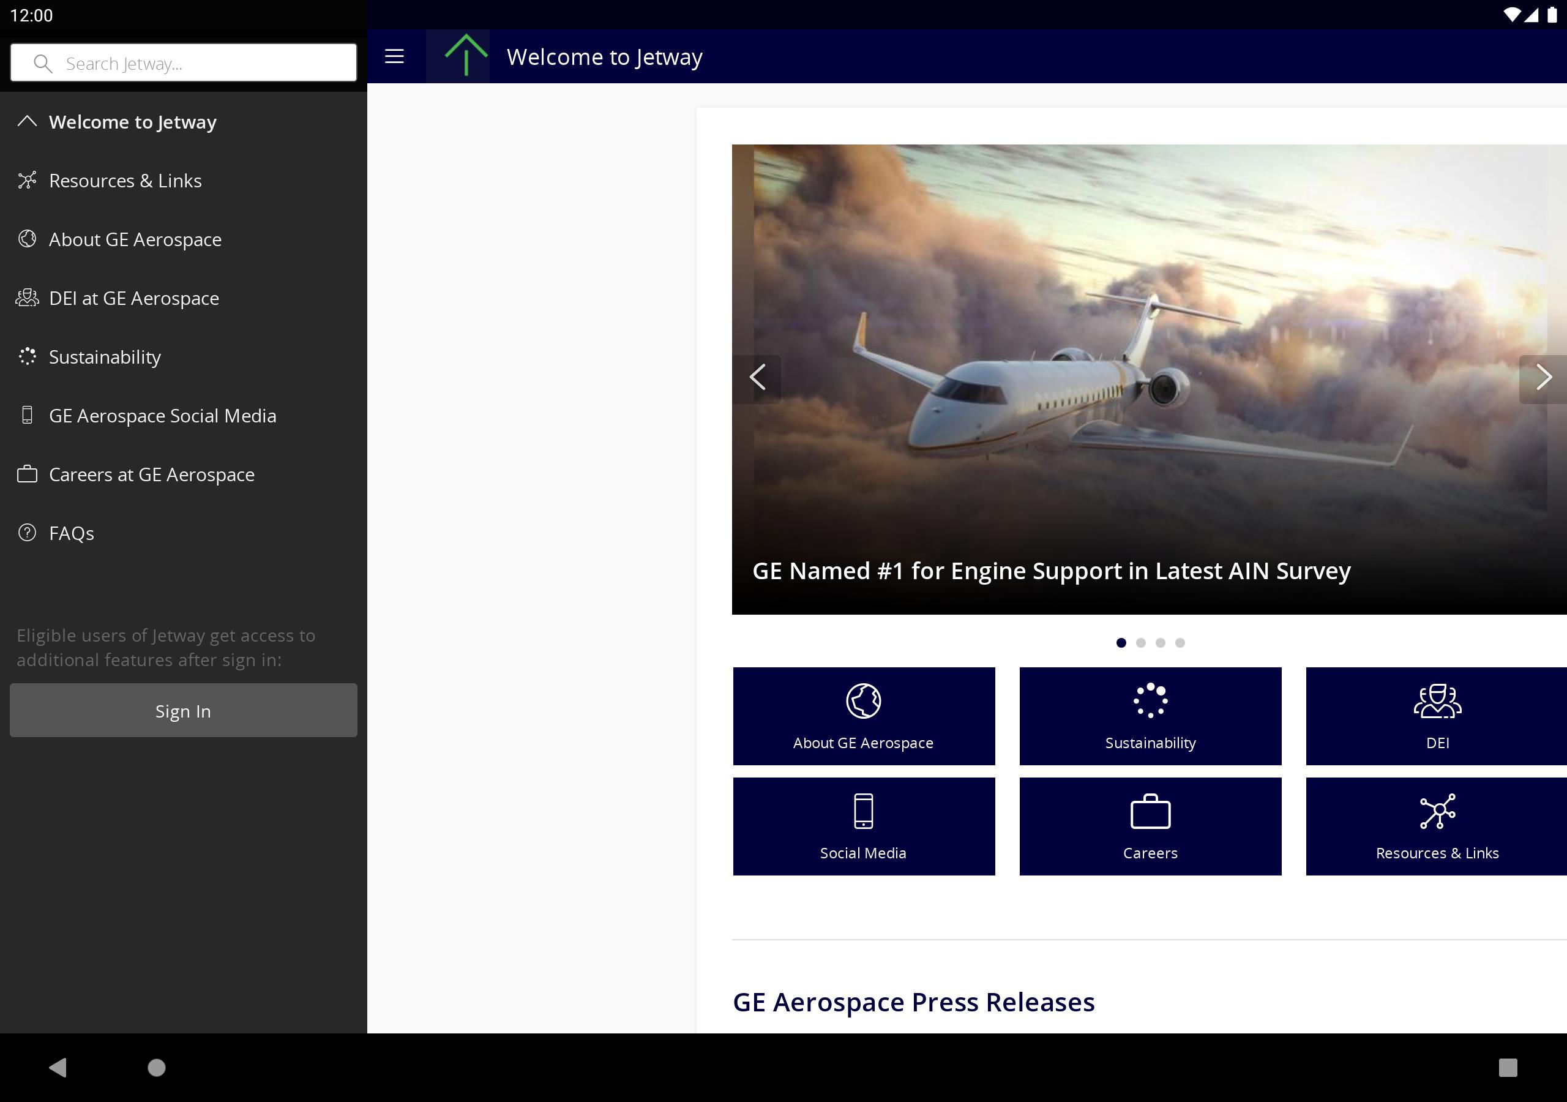
Task: Open the jet airplane carousel image
Action: pyautogui.click(x=1150, y=379)
